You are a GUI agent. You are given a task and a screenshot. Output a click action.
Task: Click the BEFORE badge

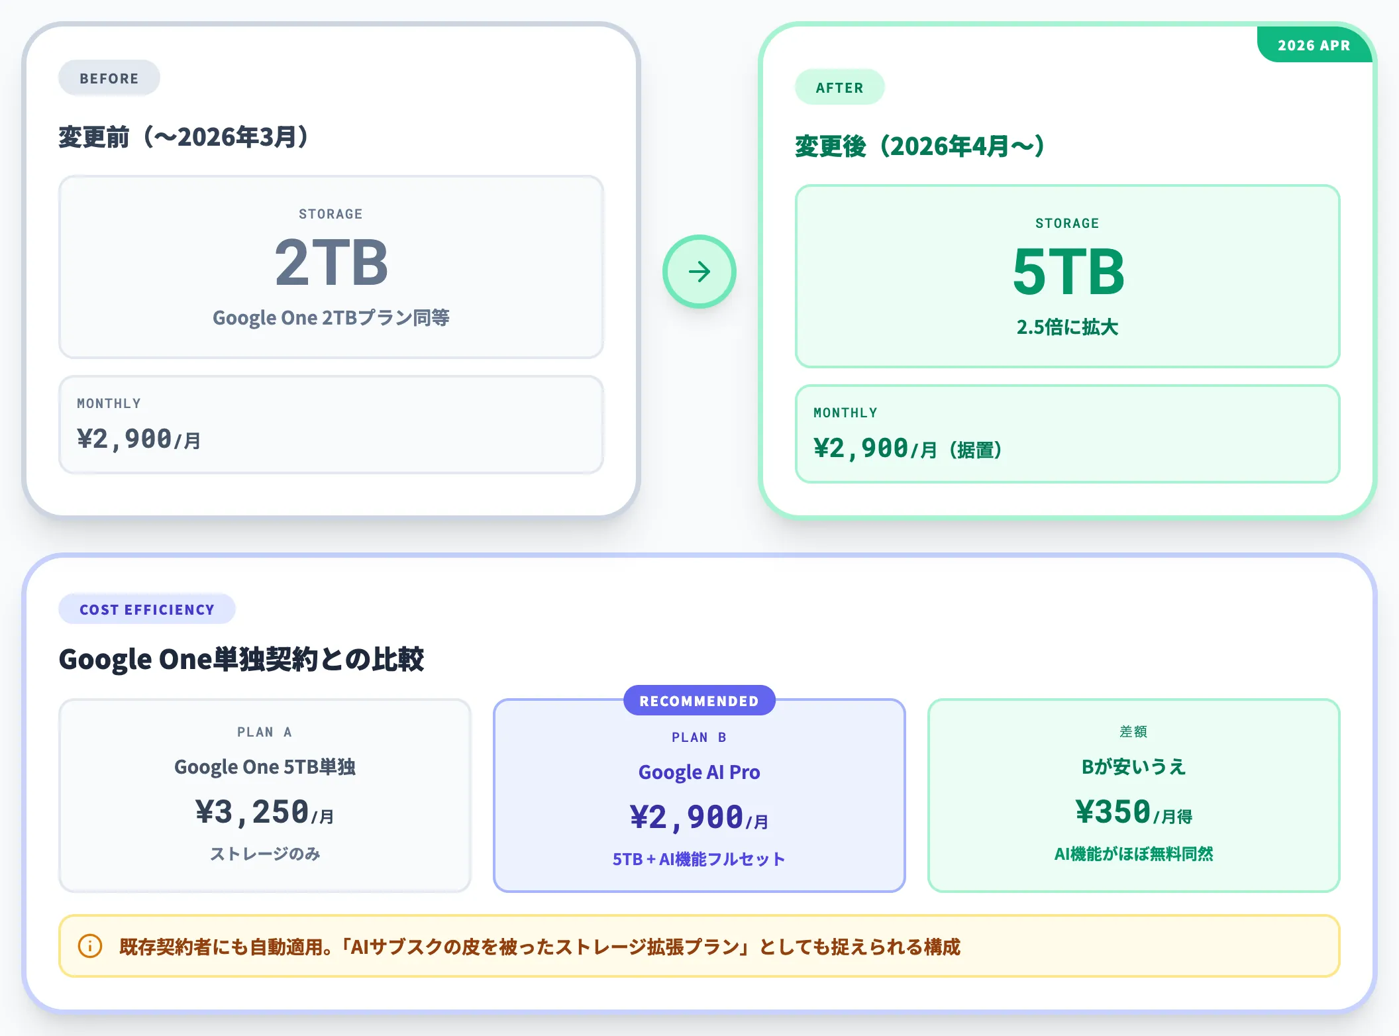pyautogui.click(x=109, y=78)
